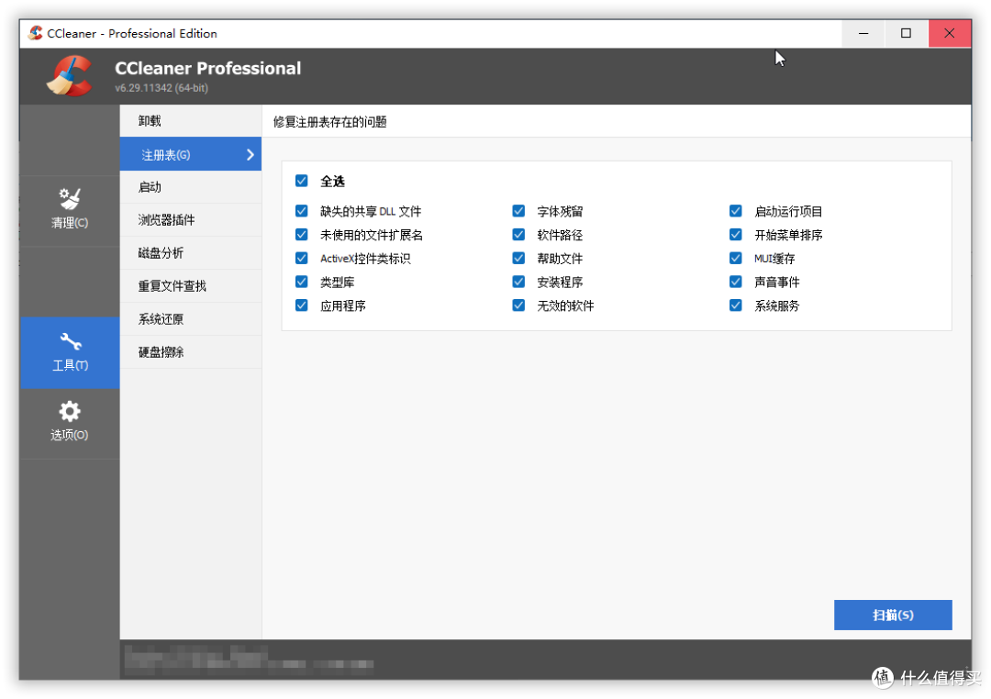Maximize the CCleaner window

pos(907,33)
